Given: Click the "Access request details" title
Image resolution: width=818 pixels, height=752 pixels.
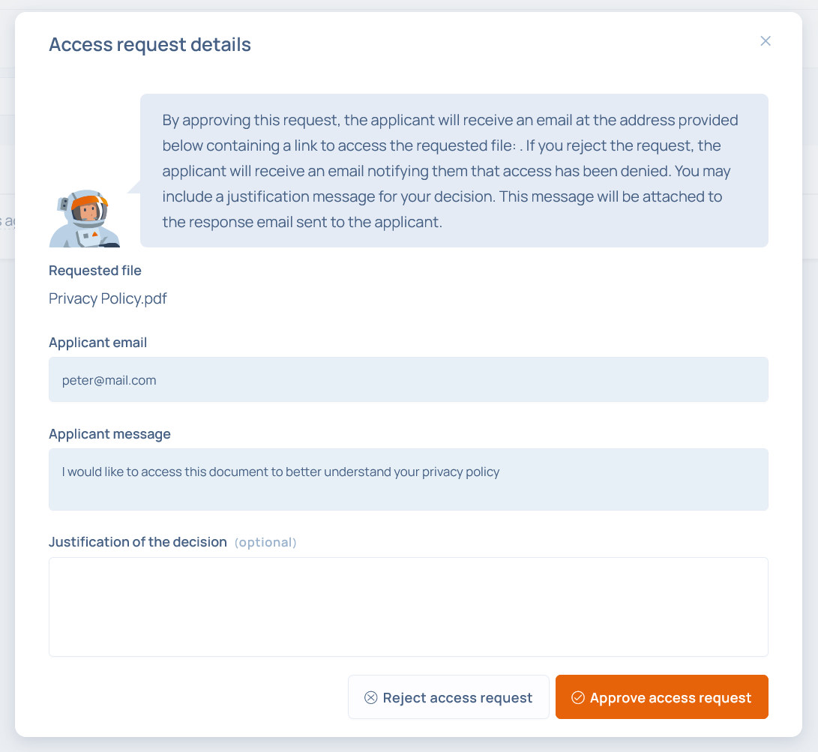Looking at the screenshot, I should click(x=150, y=45).
